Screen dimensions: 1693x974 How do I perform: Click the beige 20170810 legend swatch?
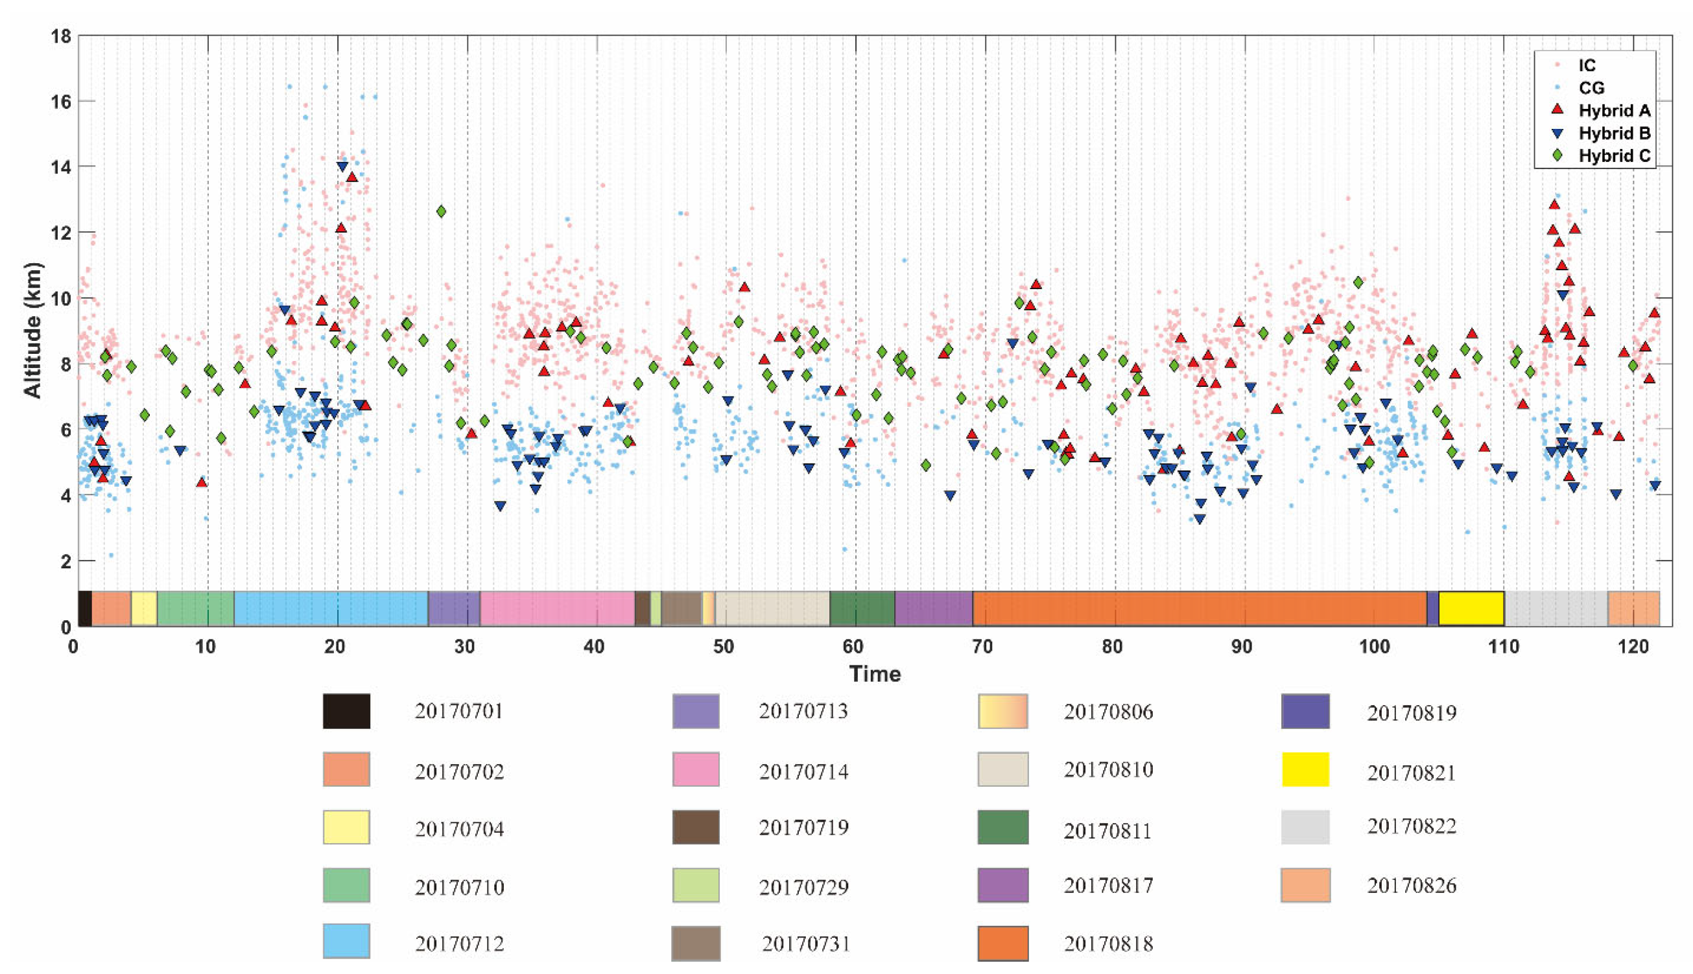[x=1002, y=769]
